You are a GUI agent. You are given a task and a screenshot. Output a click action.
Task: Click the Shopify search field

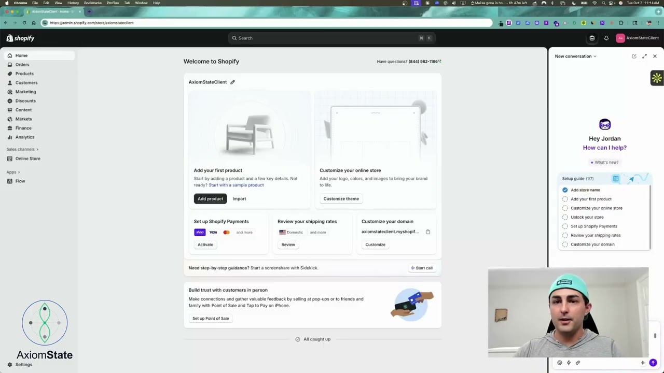coord(332,38)
